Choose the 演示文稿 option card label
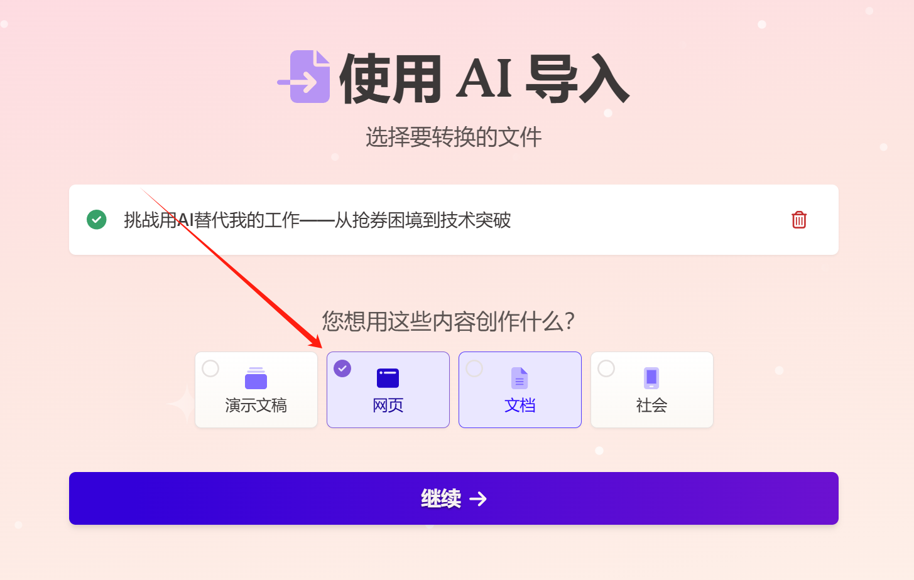 [x=256, y=405]
